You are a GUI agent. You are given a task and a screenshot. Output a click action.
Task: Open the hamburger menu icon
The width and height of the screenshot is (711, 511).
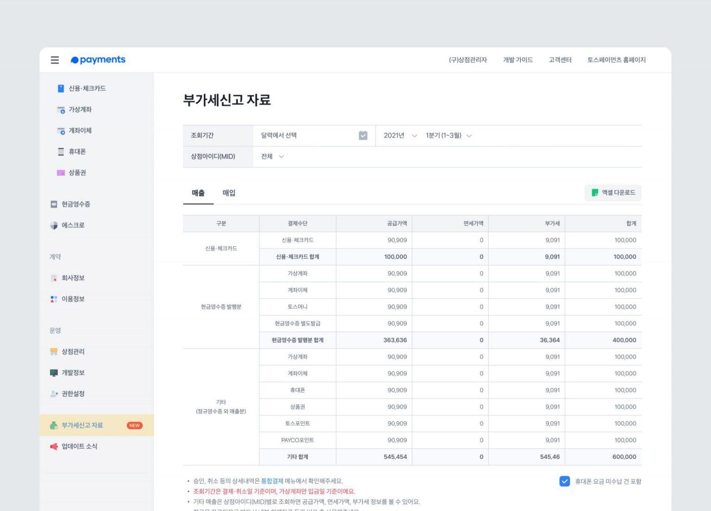tap(55, 60)
